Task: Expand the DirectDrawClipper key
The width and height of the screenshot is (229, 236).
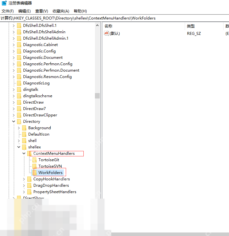Action: click(14, 115)
